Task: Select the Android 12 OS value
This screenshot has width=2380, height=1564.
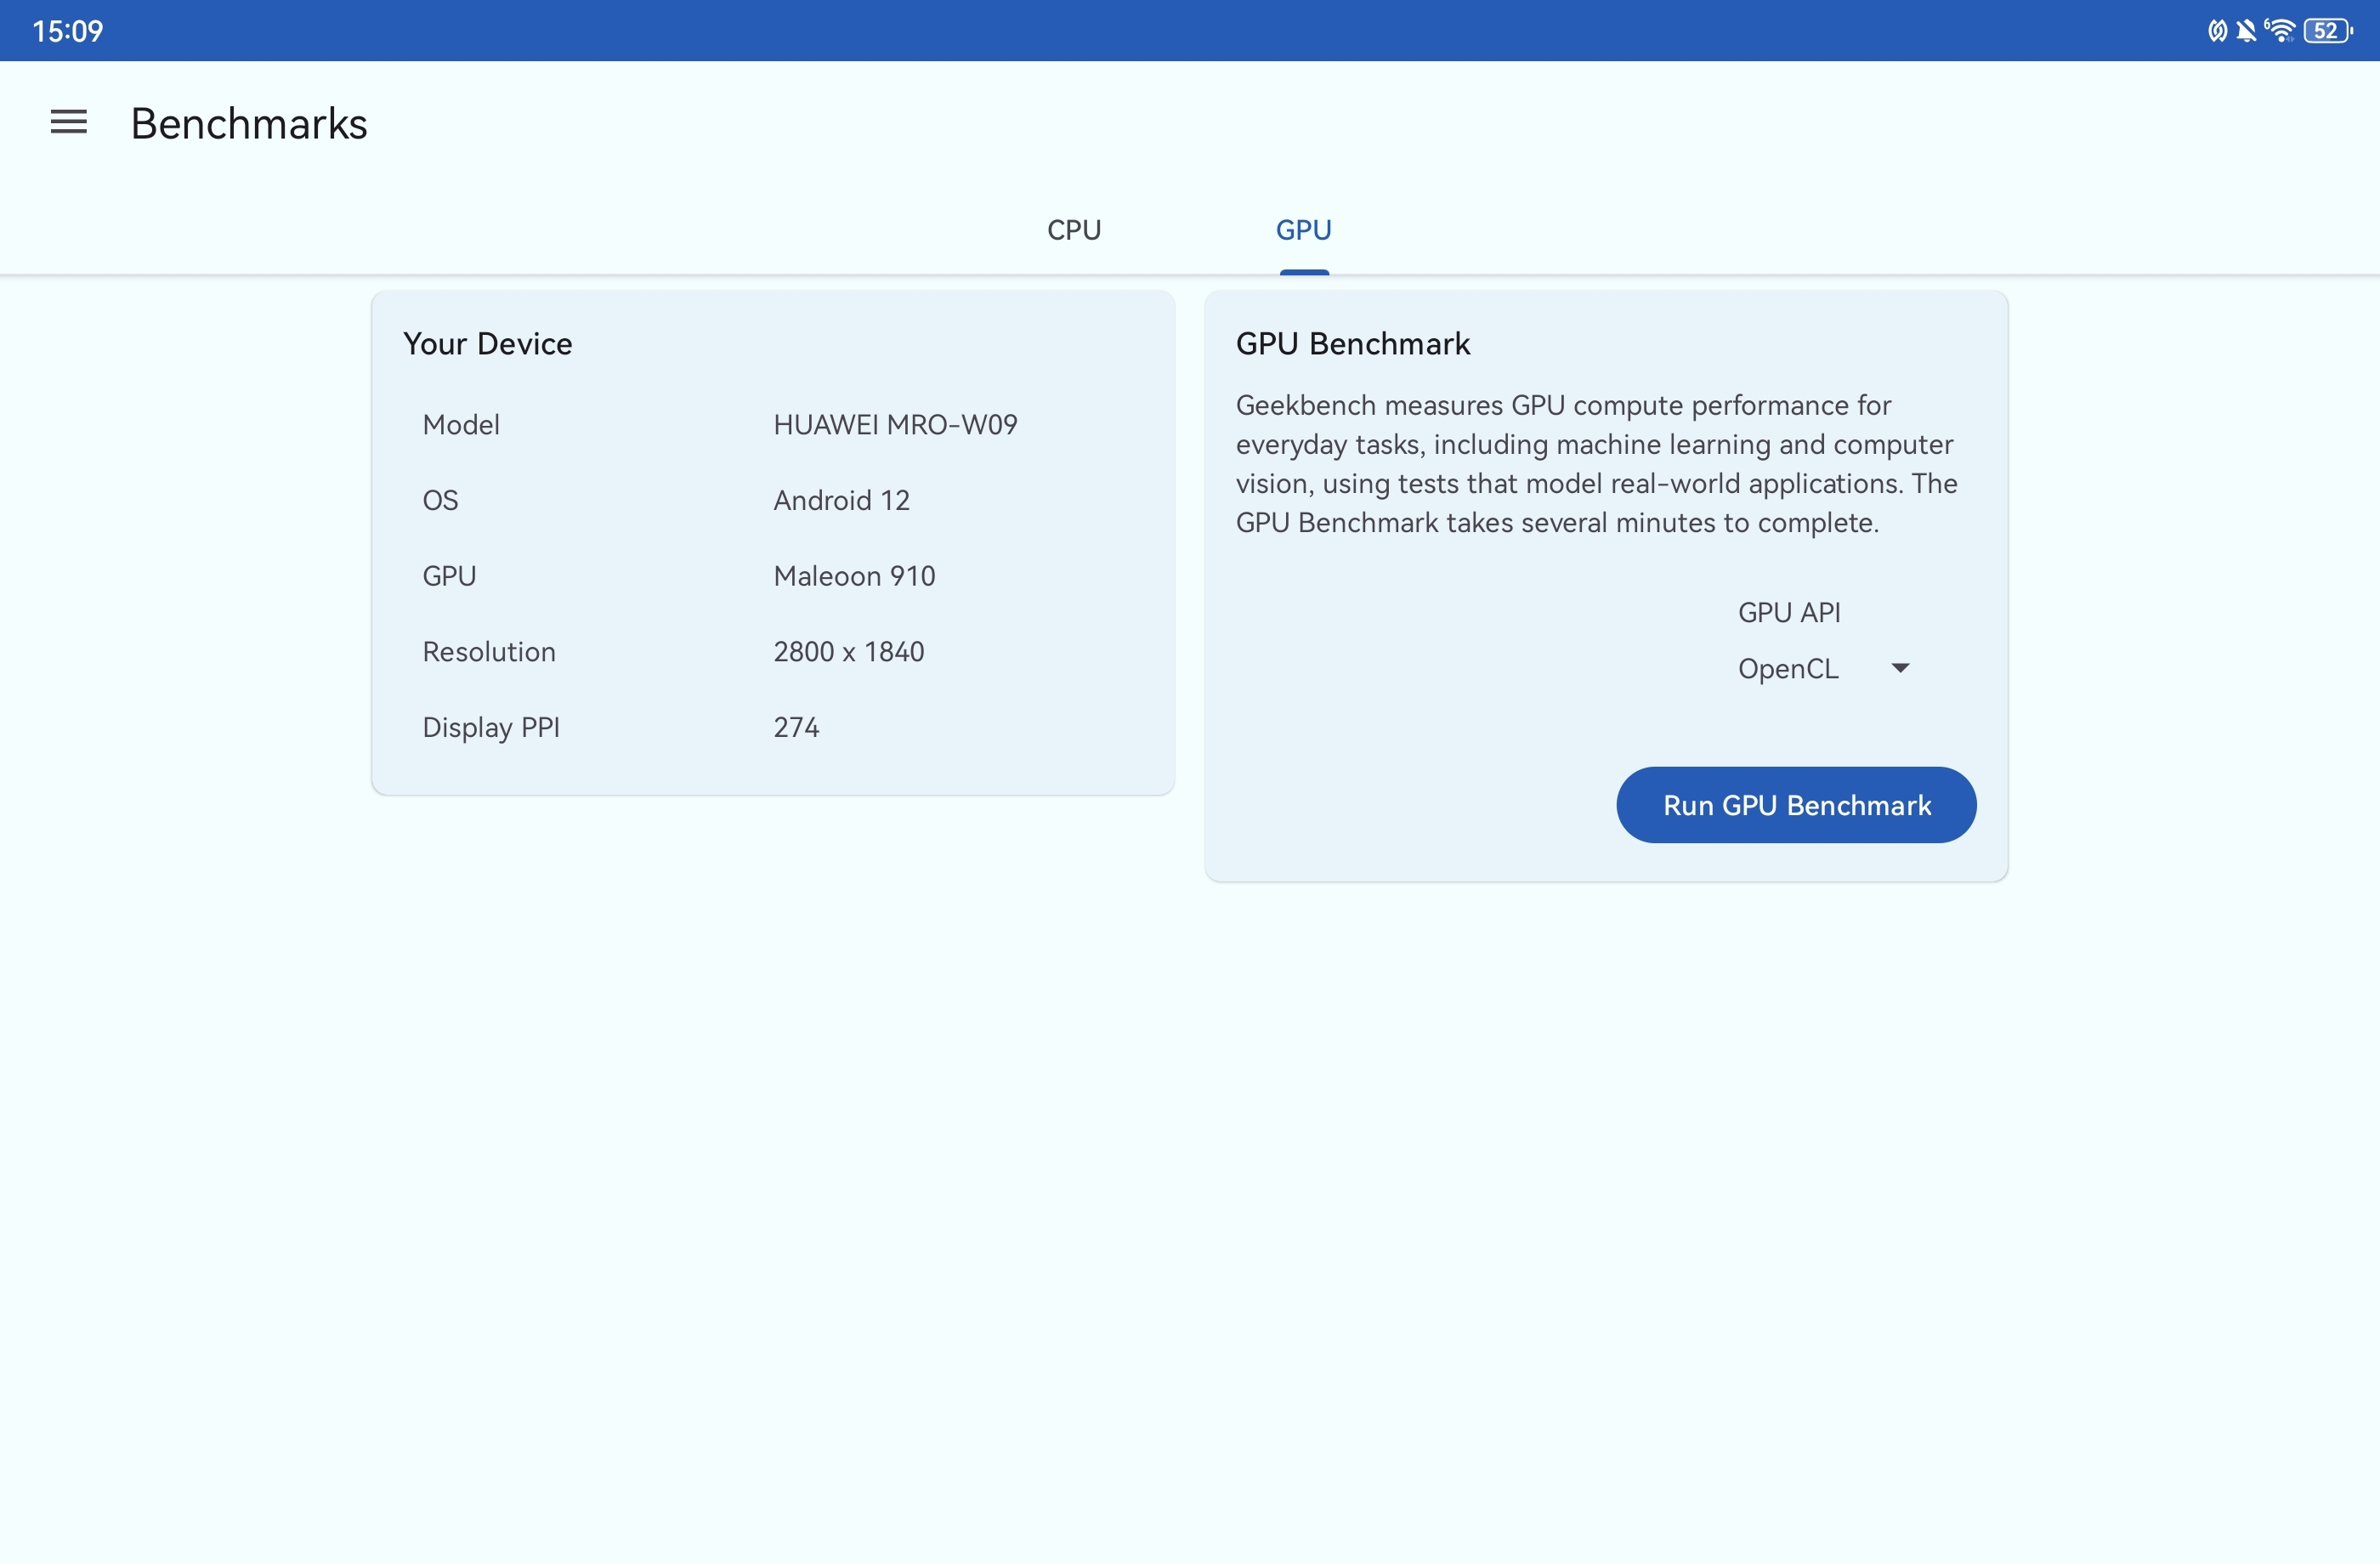Action: (841, 500)
